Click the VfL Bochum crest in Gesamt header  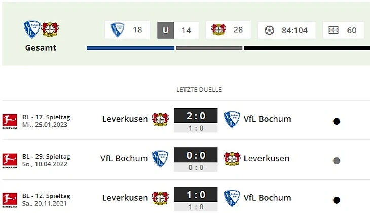click(32, 29)
